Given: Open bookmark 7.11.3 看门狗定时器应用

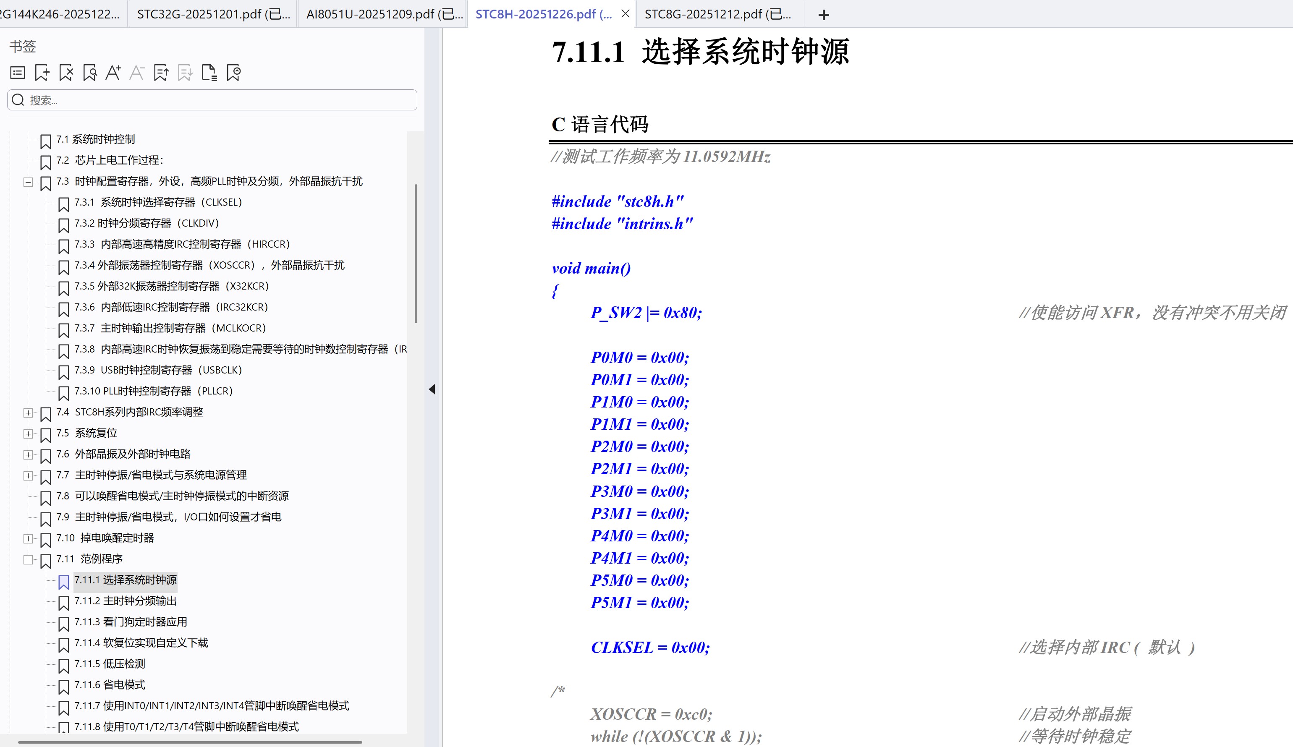Looking at the screenshot, I should pos(131,623).
